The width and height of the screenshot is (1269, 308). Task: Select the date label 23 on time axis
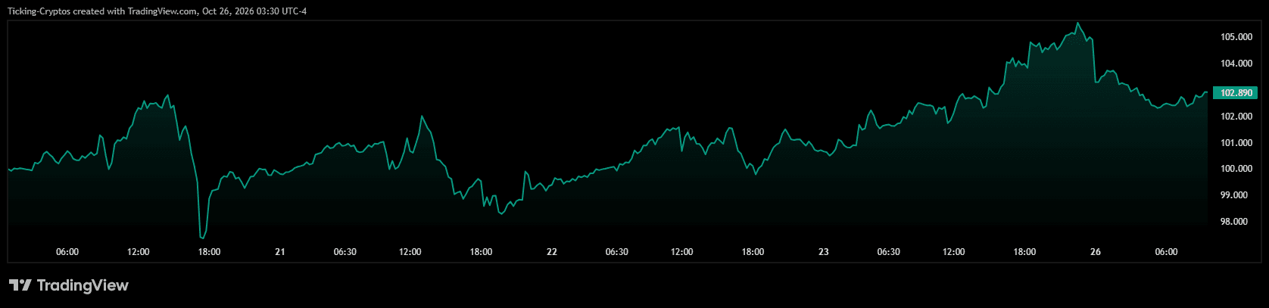(x=824, y=252)
